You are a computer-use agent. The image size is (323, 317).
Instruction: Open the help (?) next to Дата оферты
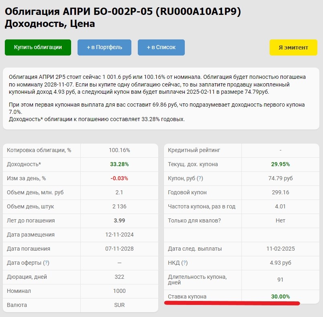(46, 263)
